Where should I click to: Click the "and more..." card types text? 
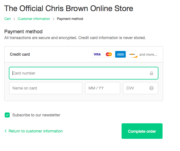tap(148, 55)
